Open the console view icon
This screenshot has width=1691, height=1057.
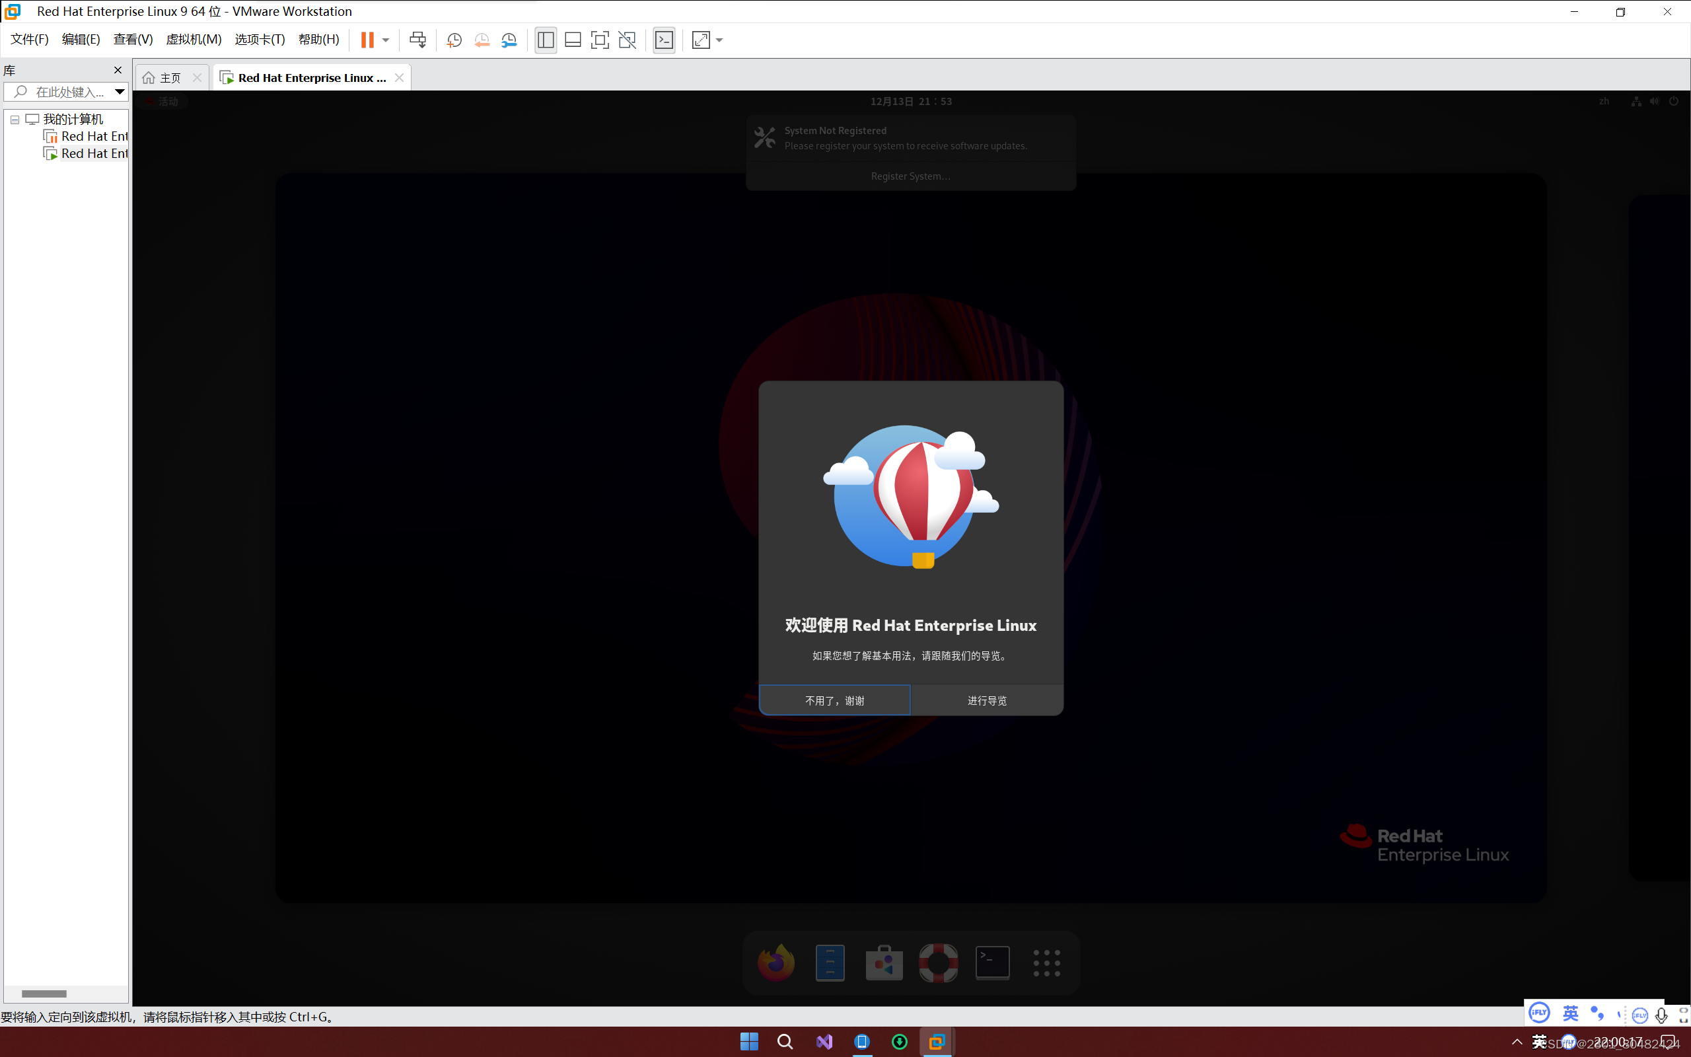point(664,40)
